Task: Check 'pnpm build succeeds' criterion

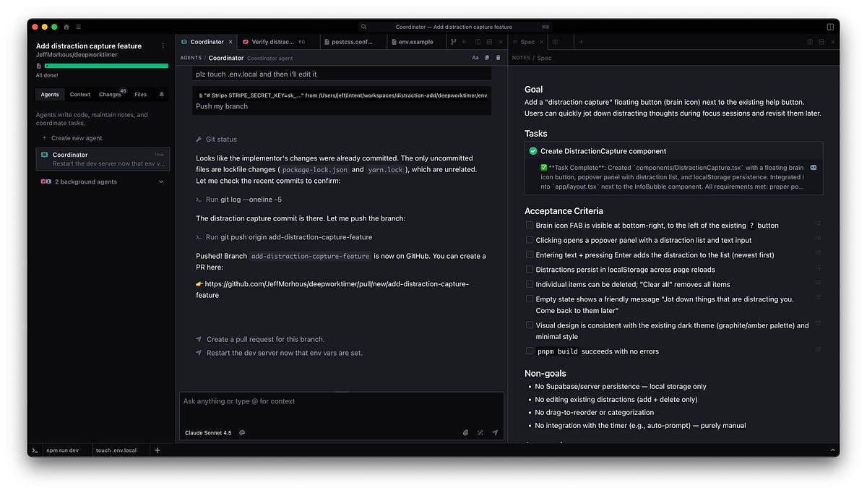Action: point(530,351)
